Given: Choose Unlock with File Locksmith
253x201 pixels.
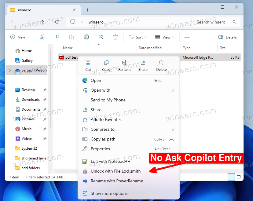Looking at the screenshot, I should pyautogui.click(x=129, y=171).
